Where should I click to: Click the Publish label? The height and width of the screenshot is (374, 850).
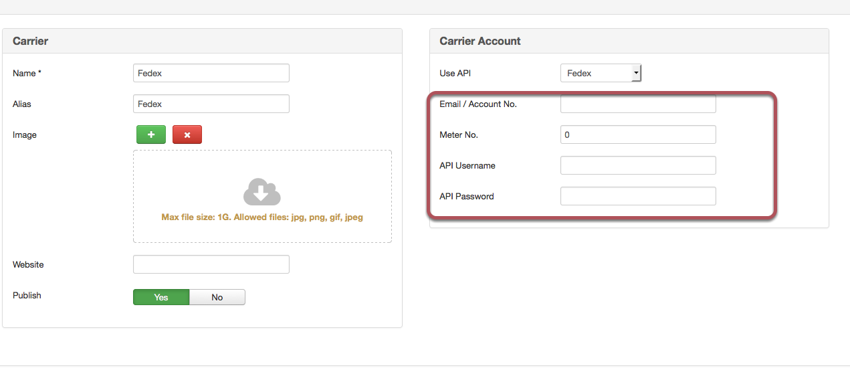click(27, 295)
